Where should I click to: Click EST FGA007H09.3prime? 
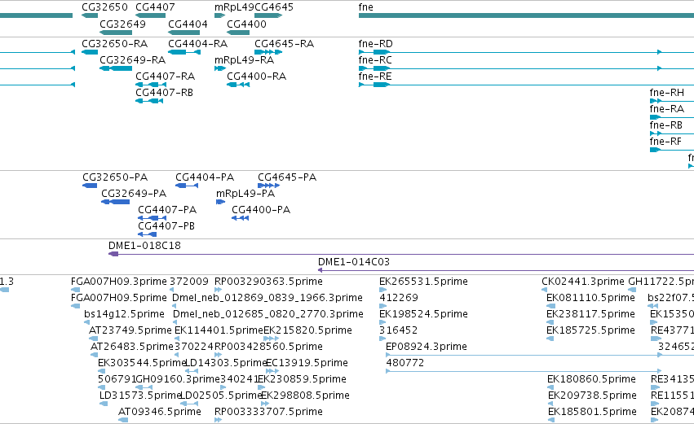[x=118, y=282]
